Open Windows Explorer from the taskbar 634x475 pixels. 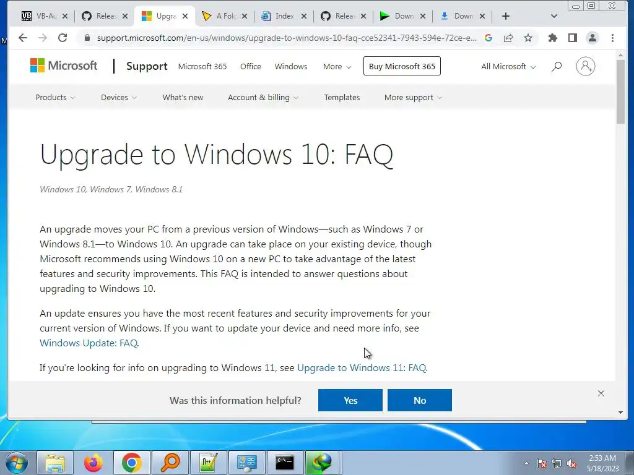55,463
